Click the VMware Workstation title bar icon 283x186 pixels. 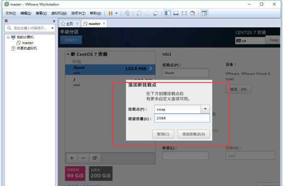6,4
